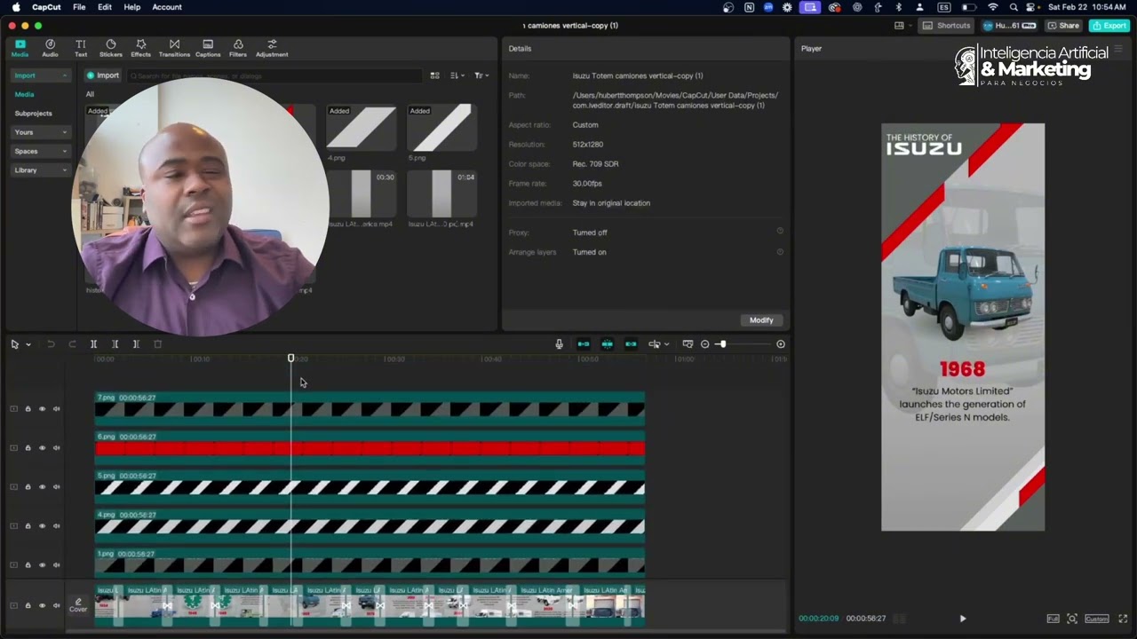Viewport: 1137px width, 639px height.
Task: Toggle auto snapping in timeline toolbar
Action: [x=608, y=344]
